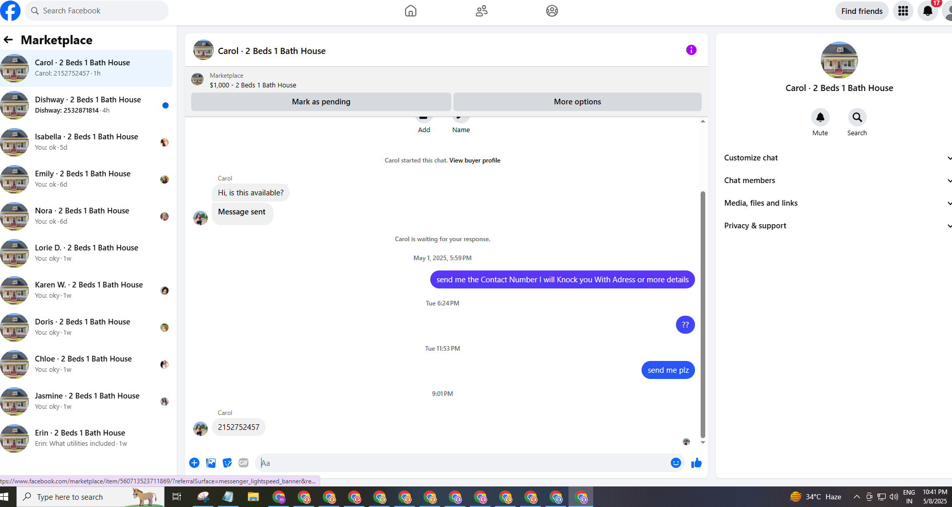Open the Karen W. conversation
The image size is (952, 507).
[86, 291]
